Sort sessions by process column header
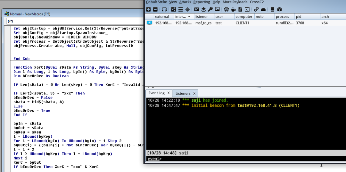Image resolution: width=346 pixels, height=172 pixels. 284,17
